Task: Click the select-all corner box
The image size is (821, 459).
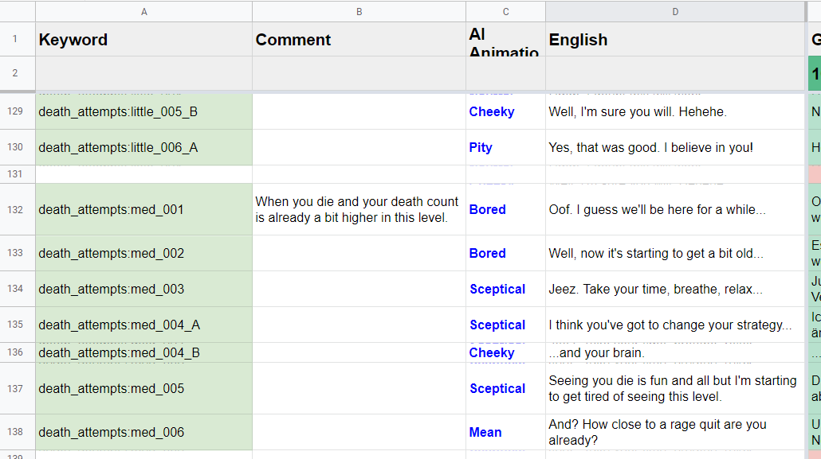Action: click(18, 12)
